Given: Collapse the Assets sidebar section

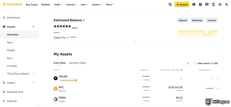Looking at the screenshot, I should tap(33, 27).
